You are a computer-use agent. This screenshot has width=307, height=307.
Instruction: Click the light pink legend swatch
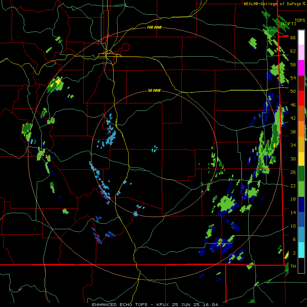301,53
